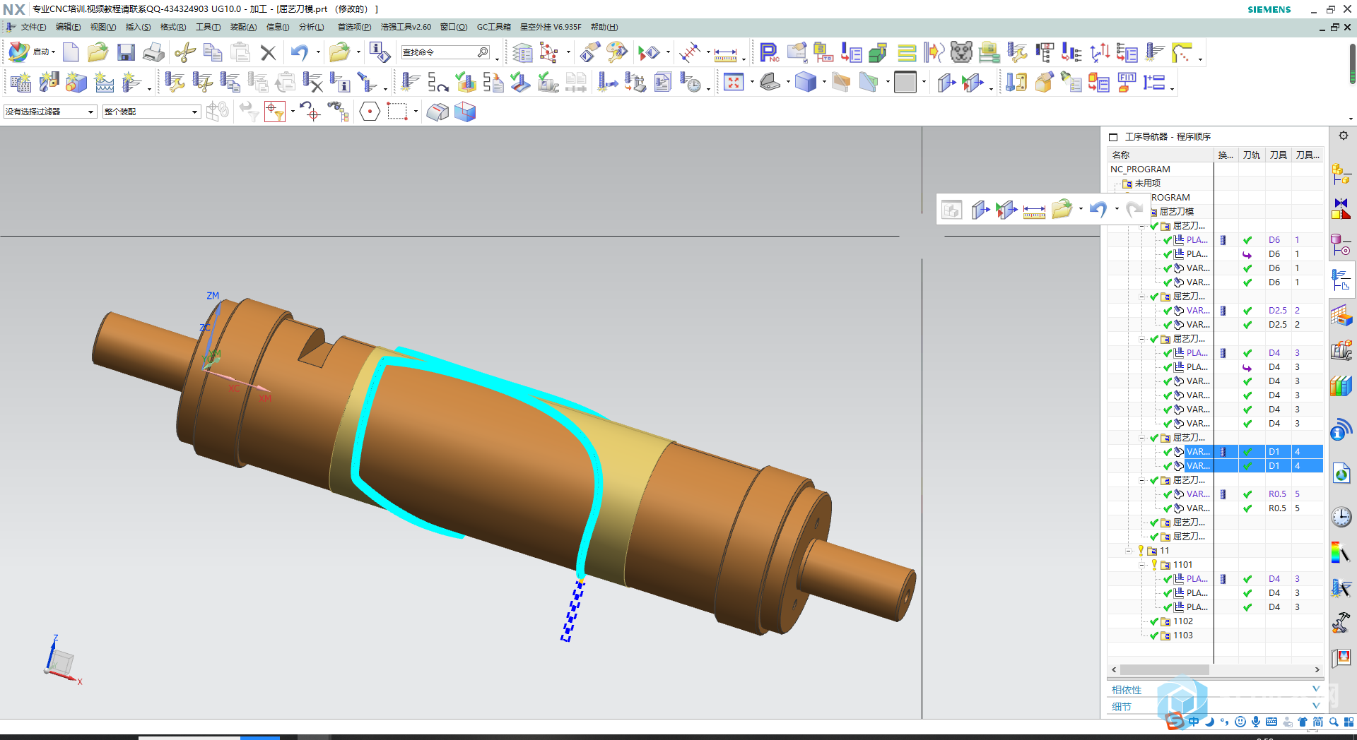The width and height of the screenshot is (1357, 740).
Task: Click the bear face plugin icon
Action: pyautogui.click(x=961, y=52)
